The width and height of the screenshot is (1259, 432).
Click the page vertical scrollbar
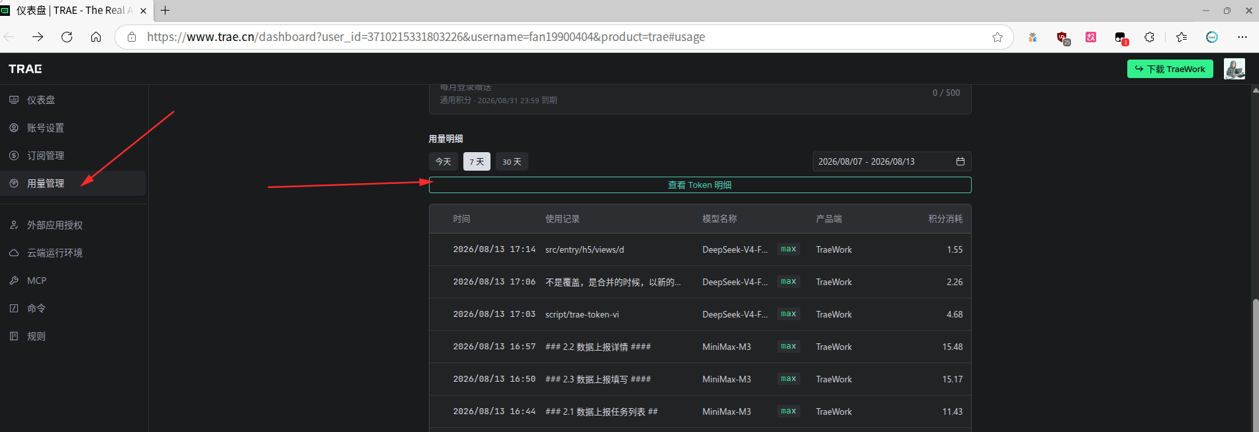1255,364
